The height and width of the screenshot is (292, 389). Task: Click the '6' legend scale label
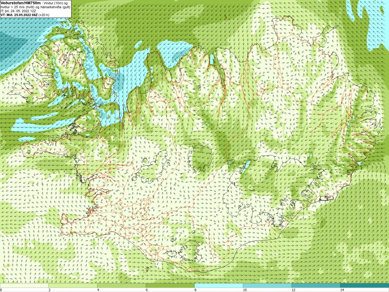click(147, 290)
